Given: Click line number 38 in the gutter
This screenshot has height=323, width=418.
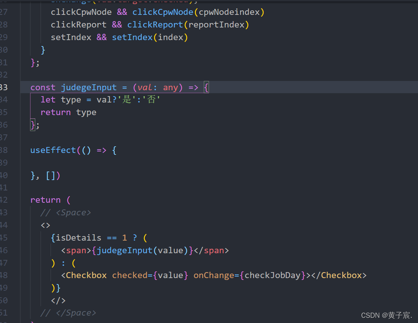Looking at the screenshot, I should point(4,150).
